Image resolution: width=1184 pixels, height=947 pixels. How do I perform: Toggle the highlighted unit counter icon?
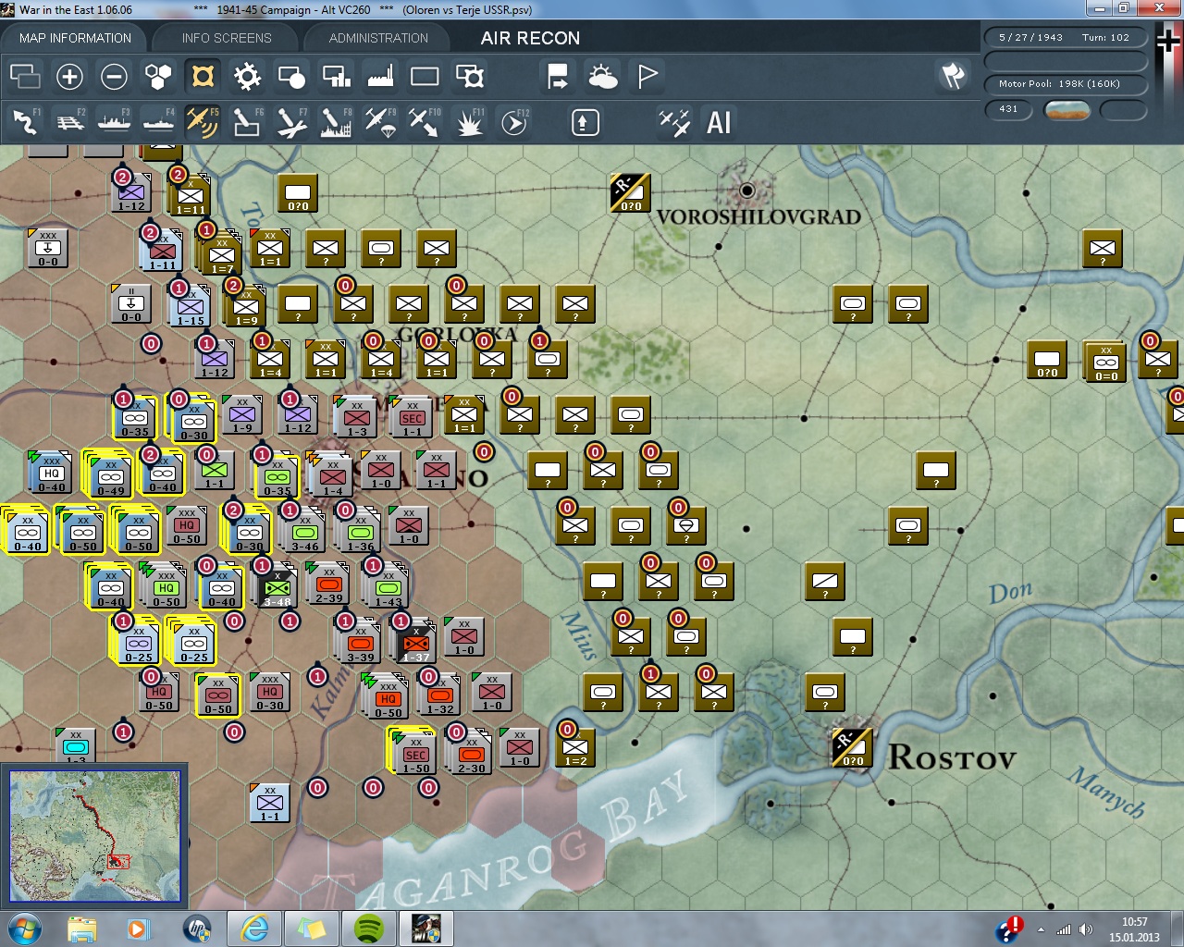pyautogui.click(x=203, y=76)
